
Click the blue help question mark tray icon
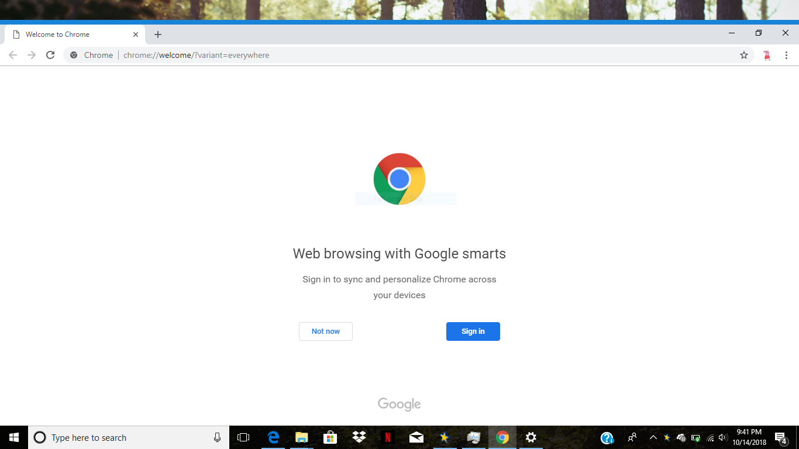pyautogui.click(x=607, y=438)
